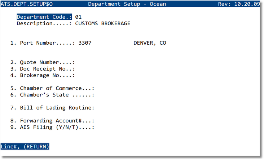264x160 pixels.
Task: Select line 3 Doc Receipt No.
Action: (43, 69)
